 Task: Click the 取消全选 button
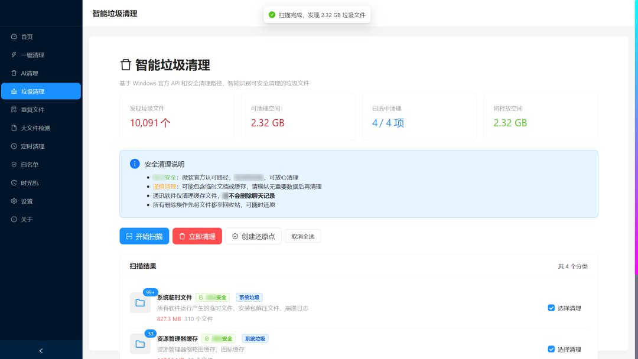tap(302, 237)
